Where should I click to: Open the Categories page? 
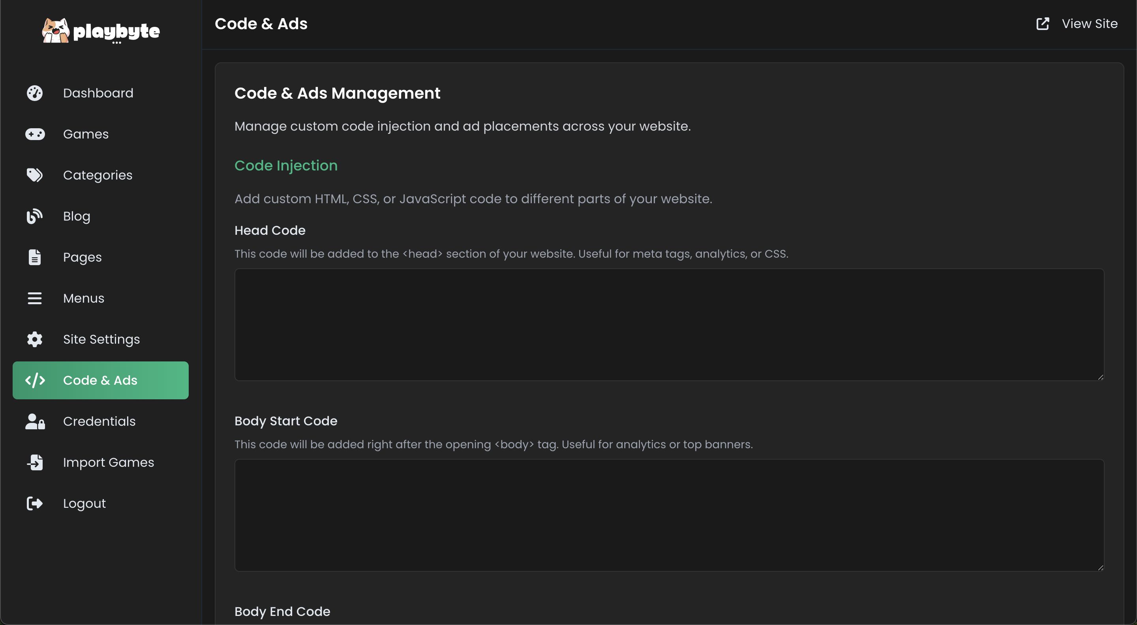[101, 175]
